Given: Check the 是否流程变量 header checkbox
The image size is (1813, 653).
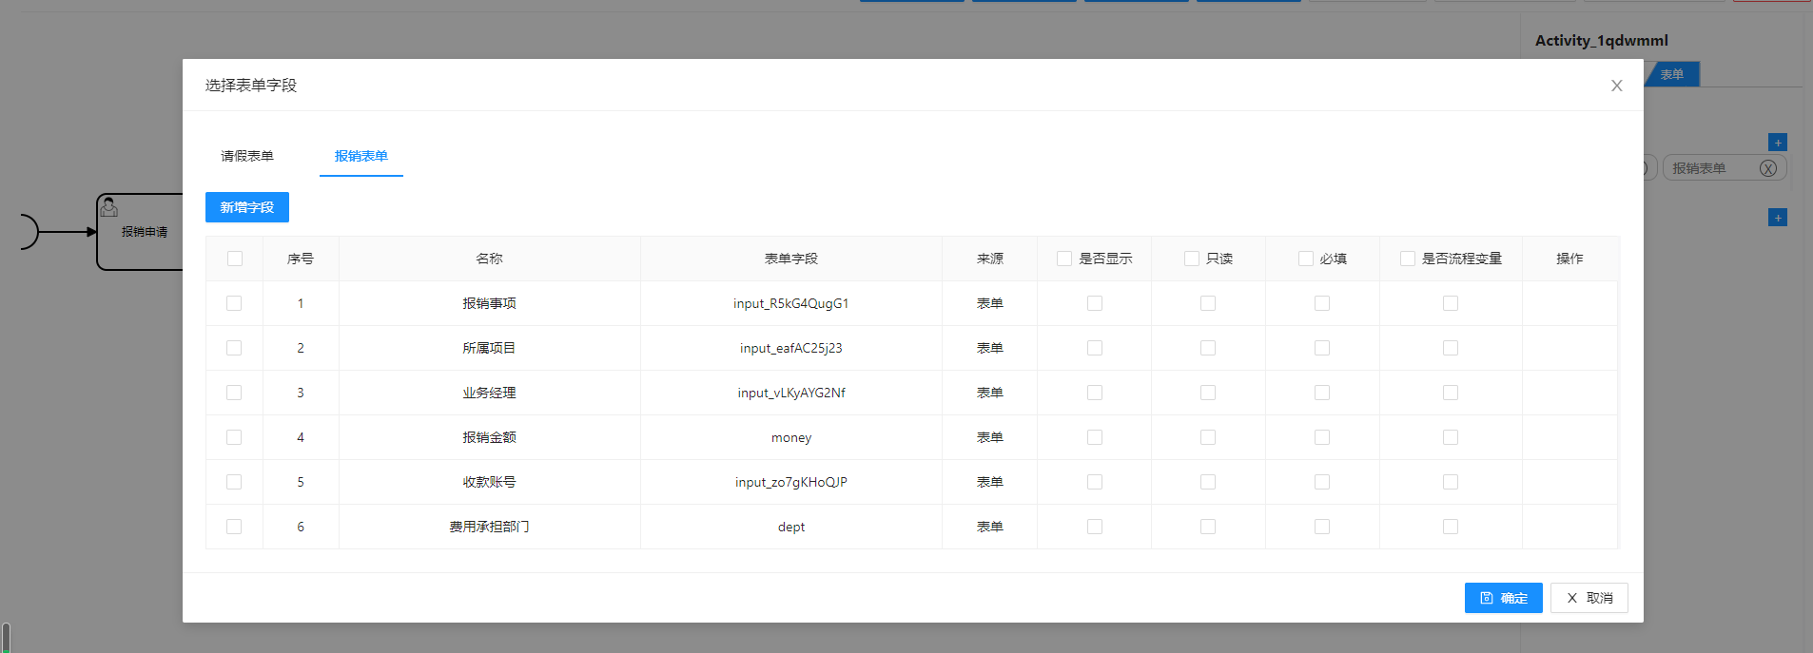Looking at the screenshot, I should tap(1408, 259).
